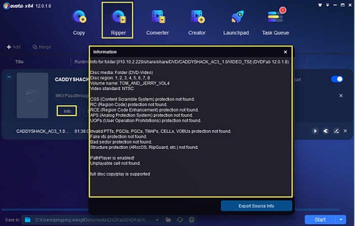Start the ripping task
The image size is (355, 226).
(319, 219)
